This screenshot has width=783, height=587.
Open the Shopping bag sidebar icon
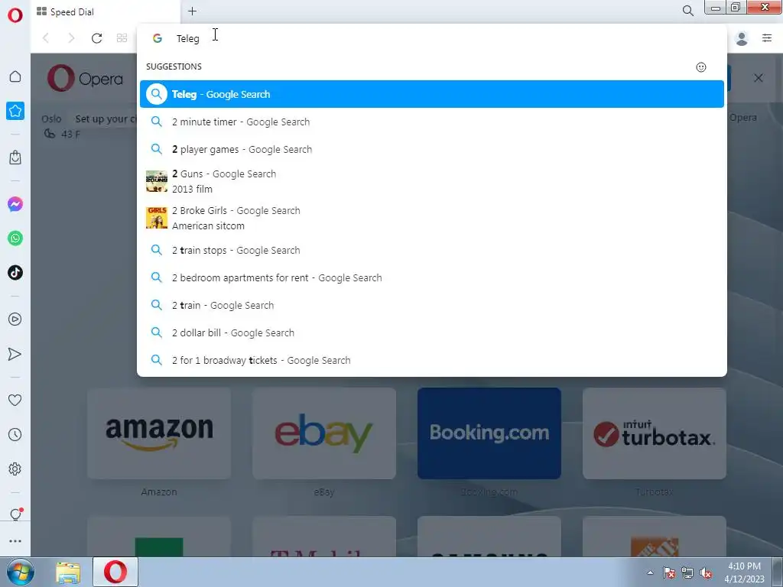click(x=15, y=157)
